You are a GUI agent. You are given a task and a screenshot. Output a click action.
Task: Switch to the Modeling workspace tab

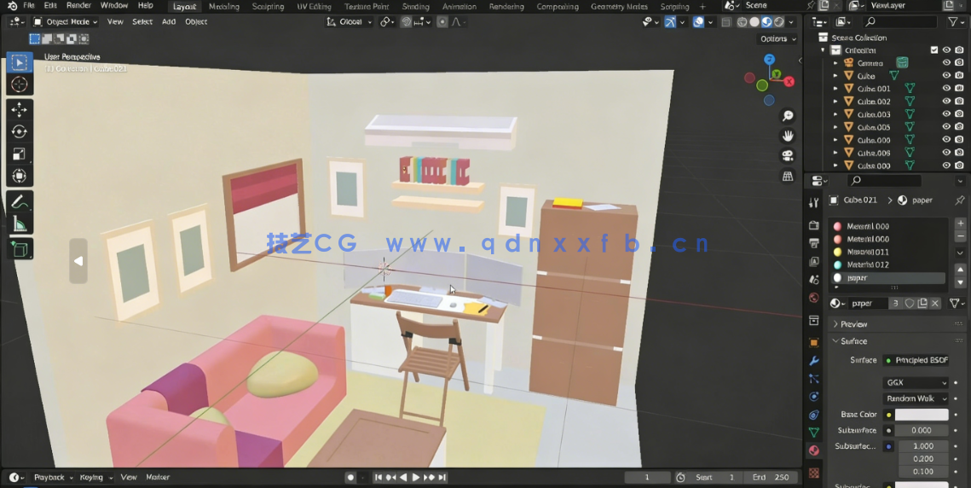(224, 6)
